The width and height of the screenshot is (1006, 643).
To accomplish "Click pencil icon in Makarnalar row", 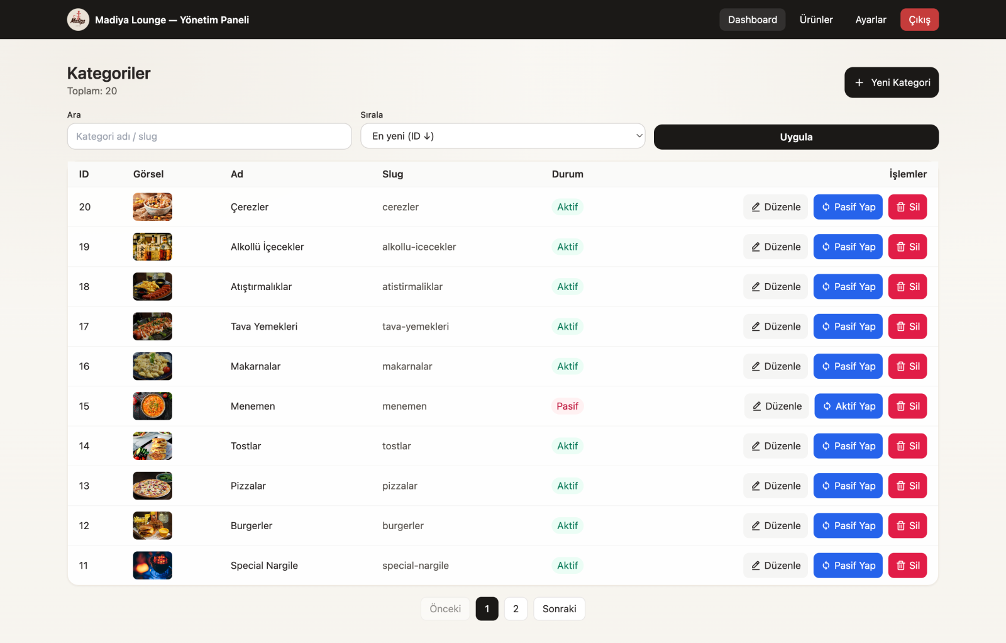I will pyautogui.click(x=756, y=366).
